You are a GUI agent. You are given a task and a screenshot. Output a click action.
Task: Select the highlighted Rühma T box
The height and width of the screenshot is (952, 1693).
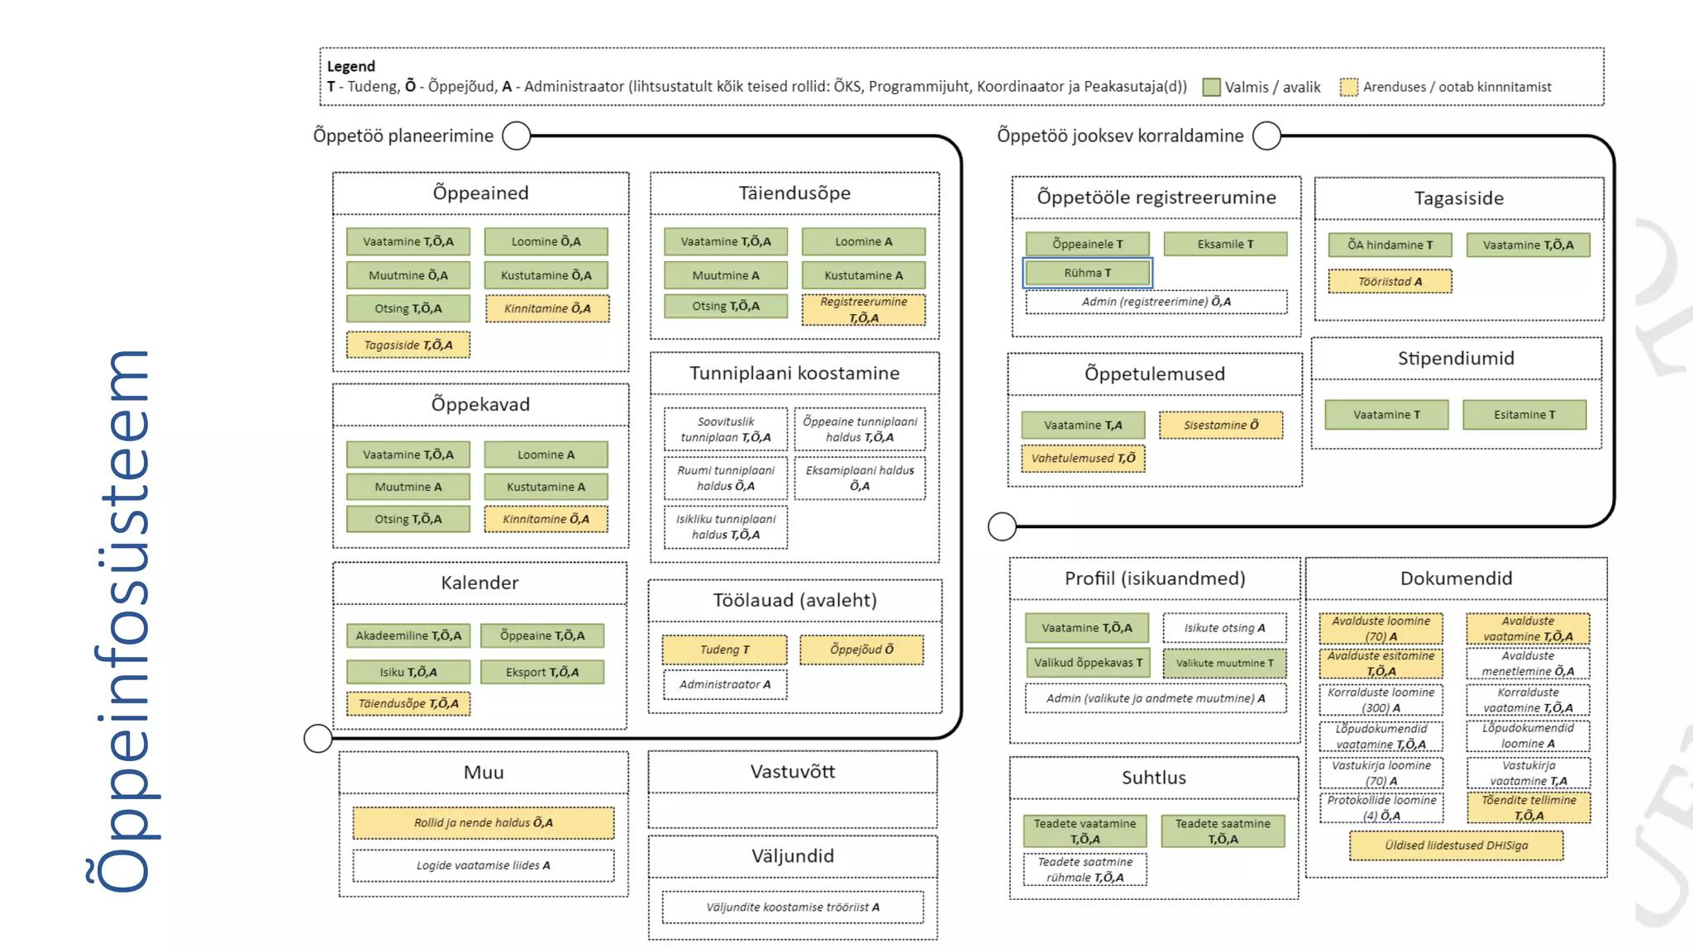[1087, 273]
